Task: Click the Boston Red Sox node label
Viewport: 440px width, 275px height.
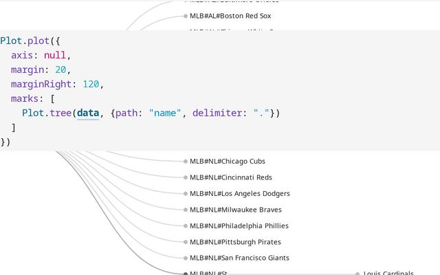Action: (x=225, y=16)
